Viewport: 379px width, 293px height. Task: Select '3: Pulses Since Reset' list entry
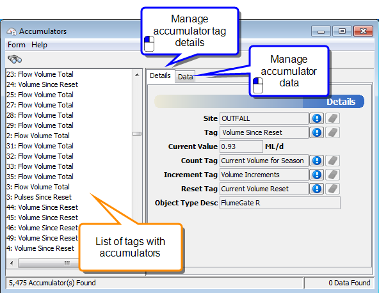click(39, 197)
